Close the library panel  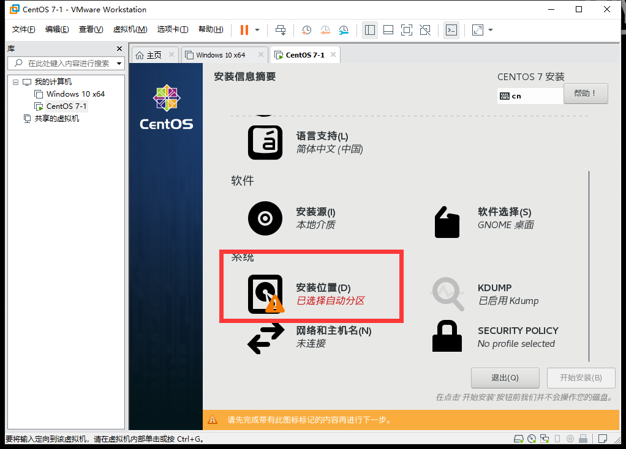[x=119, y=49]
